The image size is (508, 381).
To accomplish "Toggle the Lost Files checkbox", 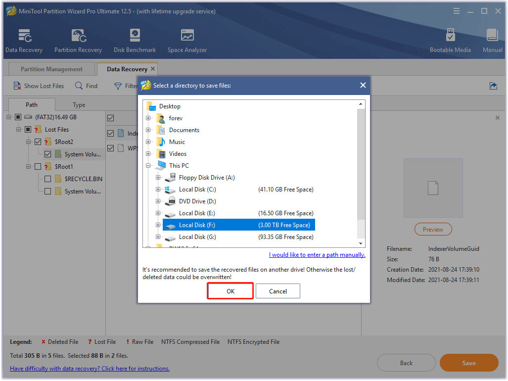I will [28, 130].
